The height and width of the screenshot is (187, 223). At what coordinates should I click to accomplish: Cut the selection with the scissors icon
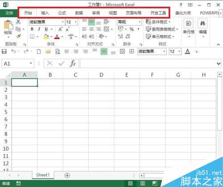tap(18, 22)
